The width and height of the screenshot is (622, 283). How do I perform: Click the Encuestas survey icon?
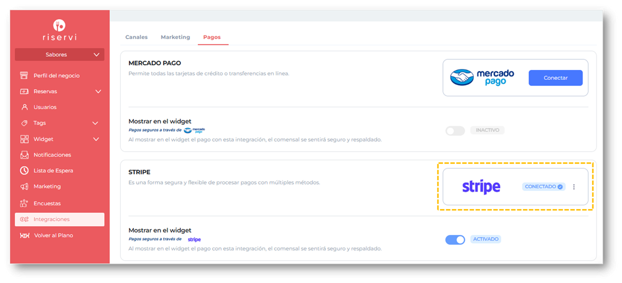(x=25, y=203)
